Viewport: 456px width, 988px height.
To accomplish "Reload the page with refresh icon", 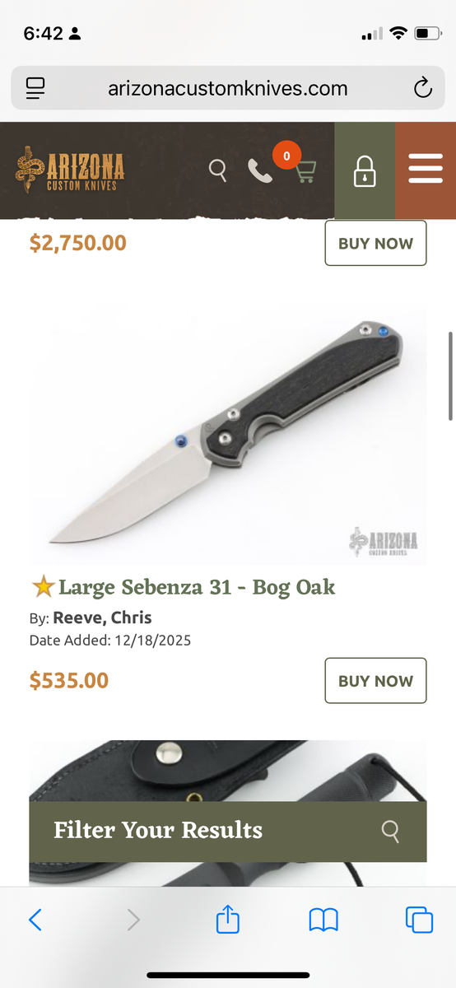I will click(x=423, y=88).
